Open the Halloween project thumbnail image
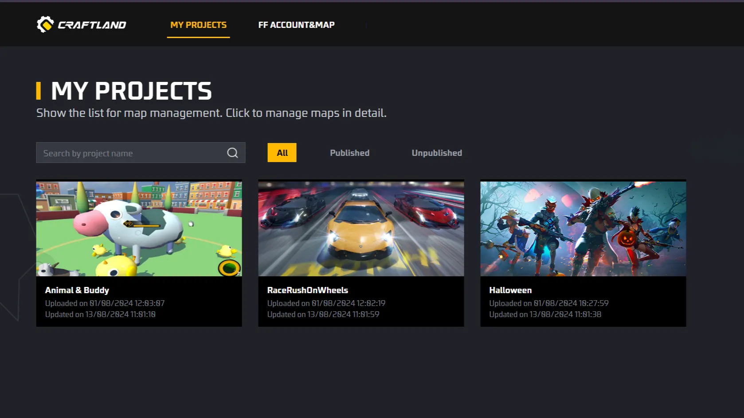The width and height of the screenshot is (744, 418). point(583,228)
